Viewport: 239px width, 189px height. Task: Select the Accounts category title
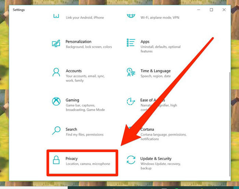click(x=74, y=71)
